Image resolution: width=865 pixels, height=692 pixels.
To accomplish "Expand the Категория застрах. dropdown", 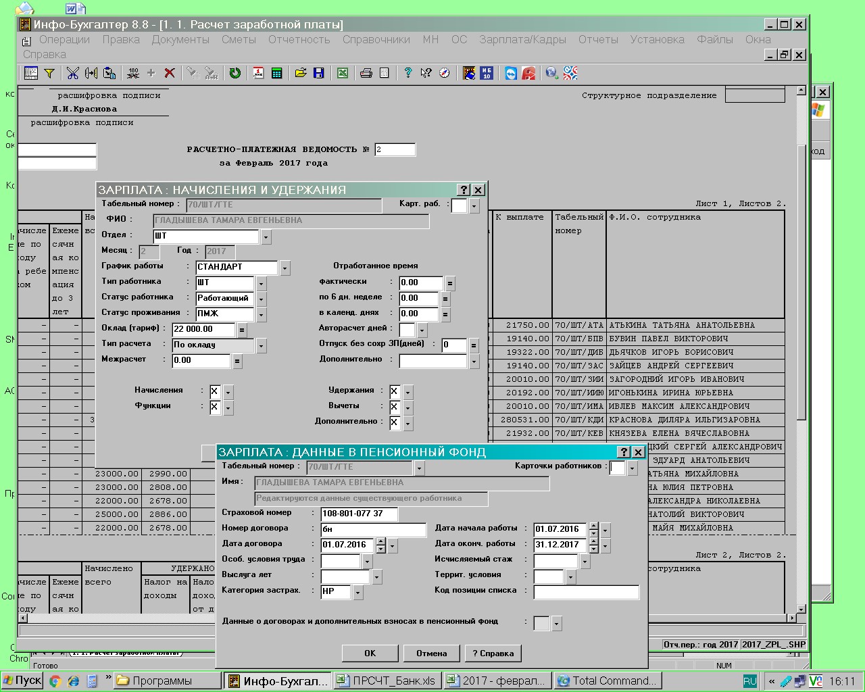I will click(x=358, y=593).
